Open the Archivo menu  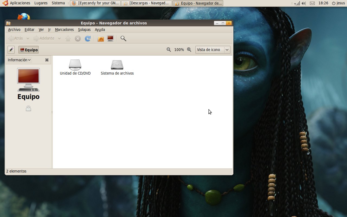point(14,30)
